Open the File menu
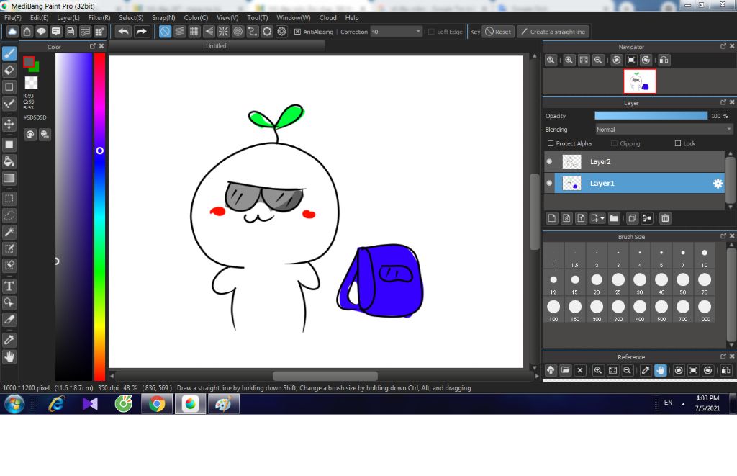Viewport: 737px width, 476px height. pyautogui.click(x=13, y=17)
